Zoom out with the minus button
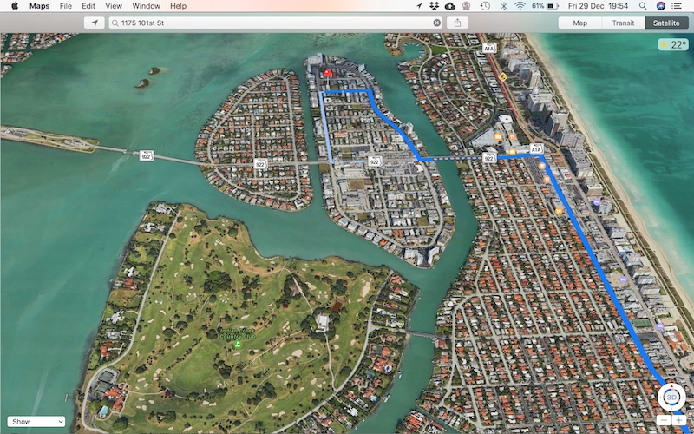The height and width of the screenshot is (434, 694). [x=663, y=420]
